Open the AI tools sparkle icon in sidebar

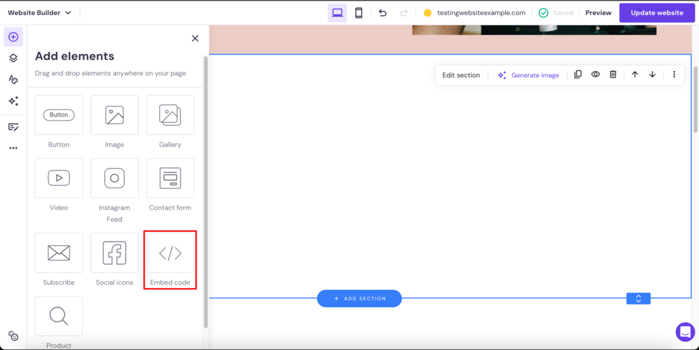point(13,101)
